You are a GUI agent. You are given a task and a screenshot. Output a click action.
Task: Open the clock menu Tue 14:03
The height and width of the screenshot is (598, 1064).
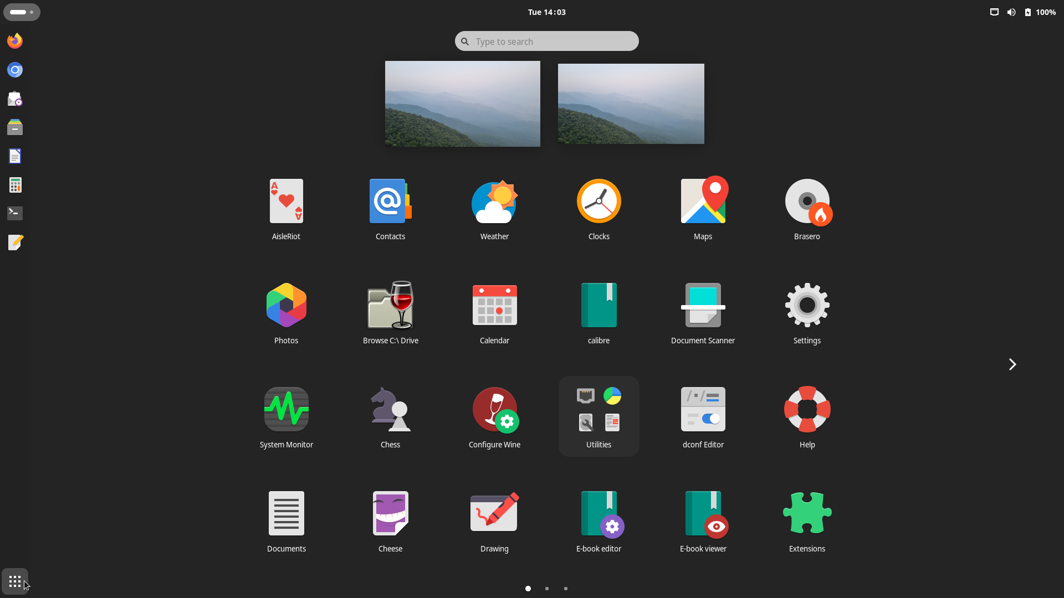coord(547,12)
